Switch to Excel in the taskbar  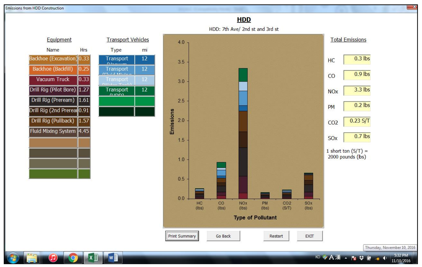point(93,258)
